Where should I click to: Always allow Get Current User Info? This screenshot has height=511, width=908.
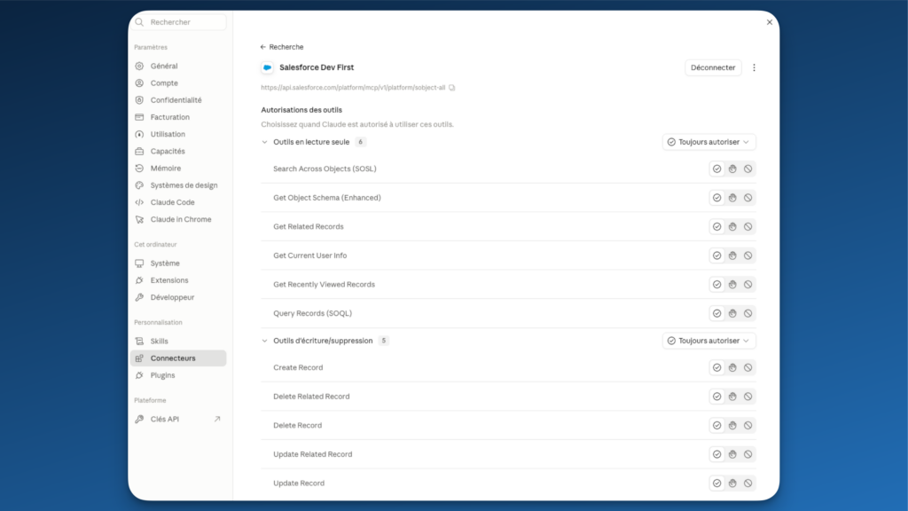(716, 255)
